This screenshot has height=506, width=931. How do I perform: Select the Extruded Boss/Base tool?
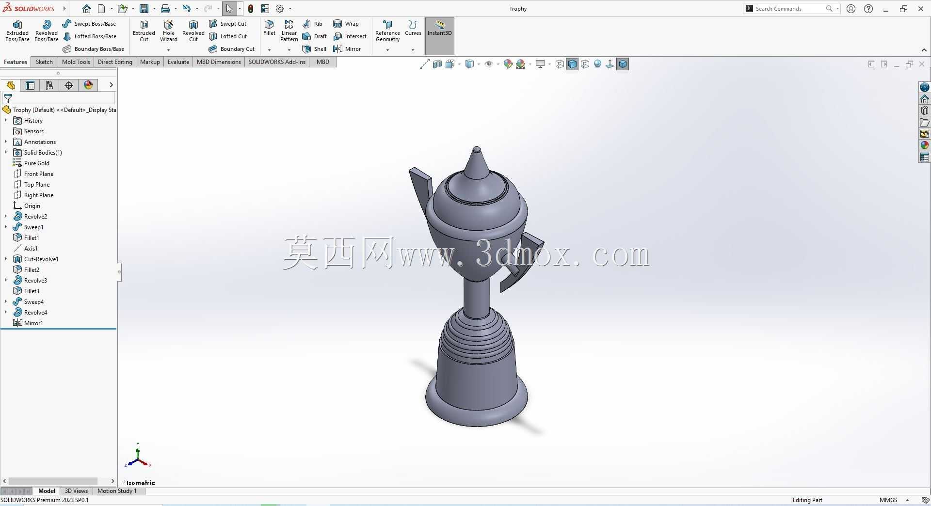(17, 31)
